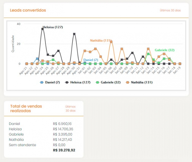Click the Heloisa (127) label on chart
Viewport: 192px width, 162px height.
[x=53, y=27]
